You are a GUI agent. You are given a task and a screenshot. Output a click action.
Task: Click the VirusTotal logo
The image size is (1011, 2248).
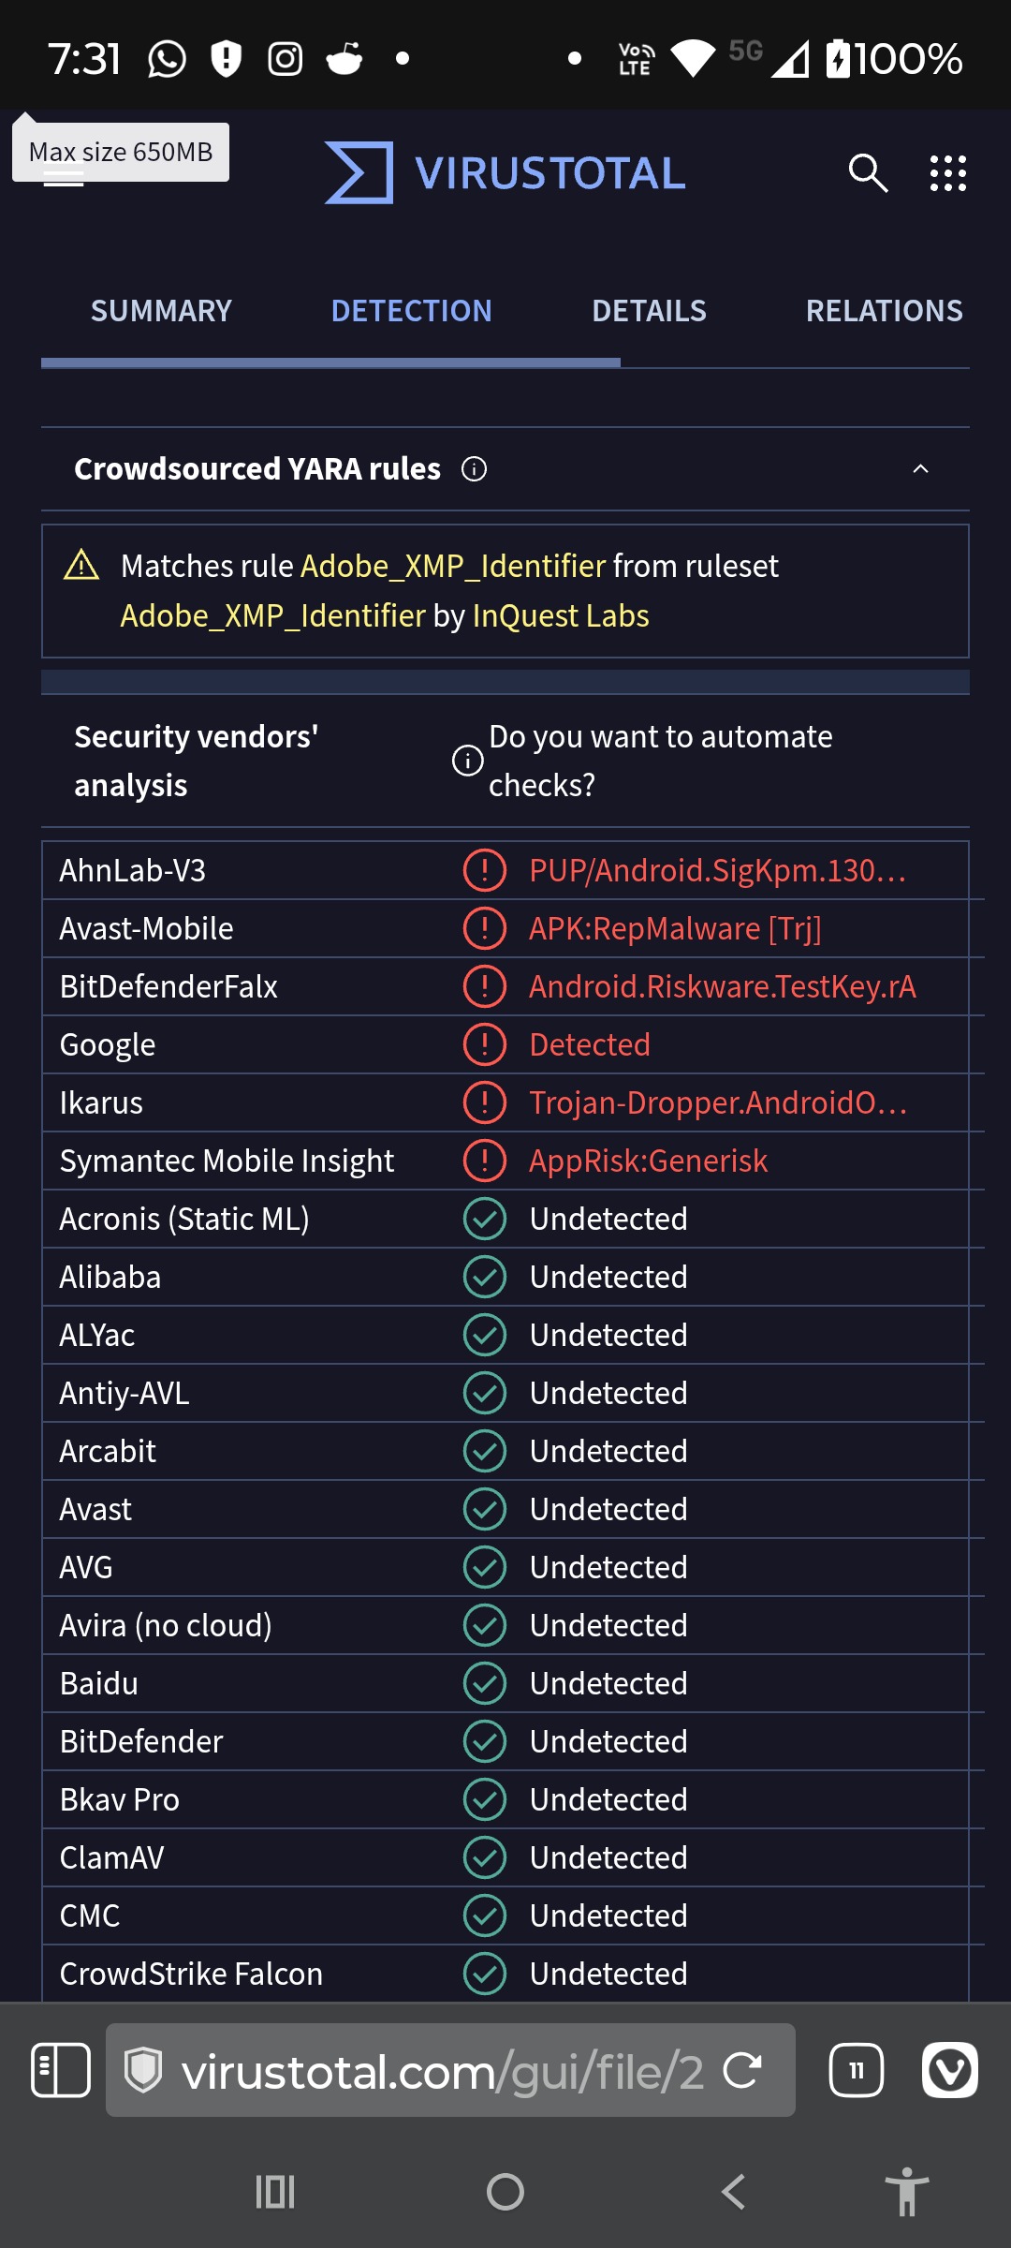[x=505, y=173]
